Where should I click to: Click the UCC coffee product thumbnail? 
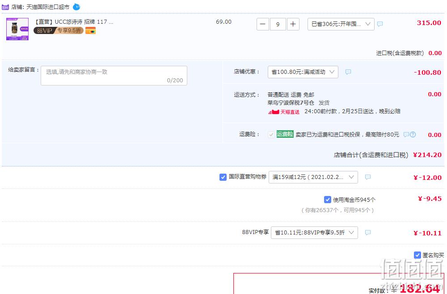point(17,29)
